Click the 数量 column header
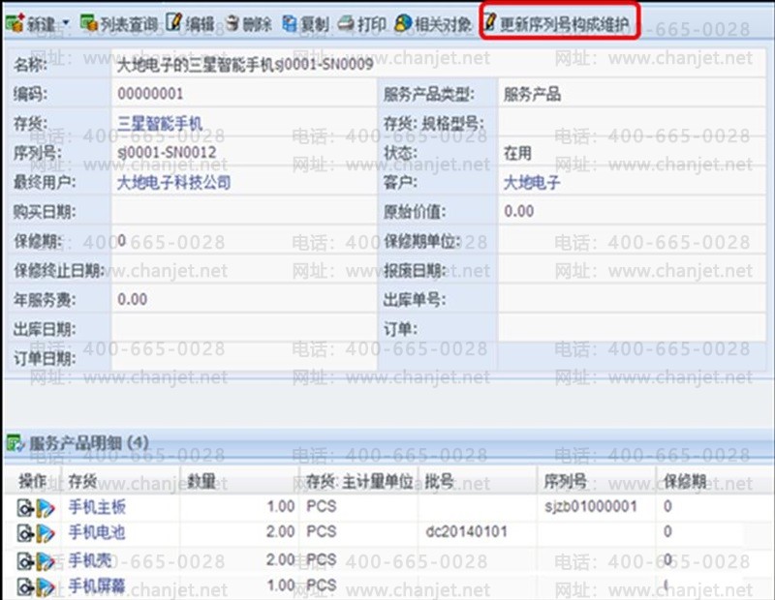Image resolution: width=775 pixels, height=600 pixels. (201, 481)
